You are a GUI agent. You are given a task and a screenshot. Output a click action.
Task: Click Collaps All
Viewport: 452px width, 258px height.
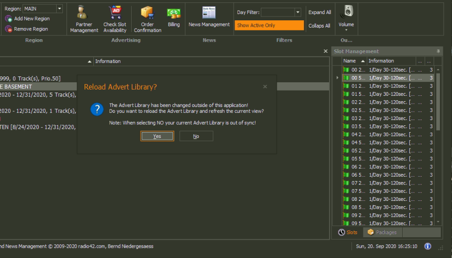click(x=319, y=26)
